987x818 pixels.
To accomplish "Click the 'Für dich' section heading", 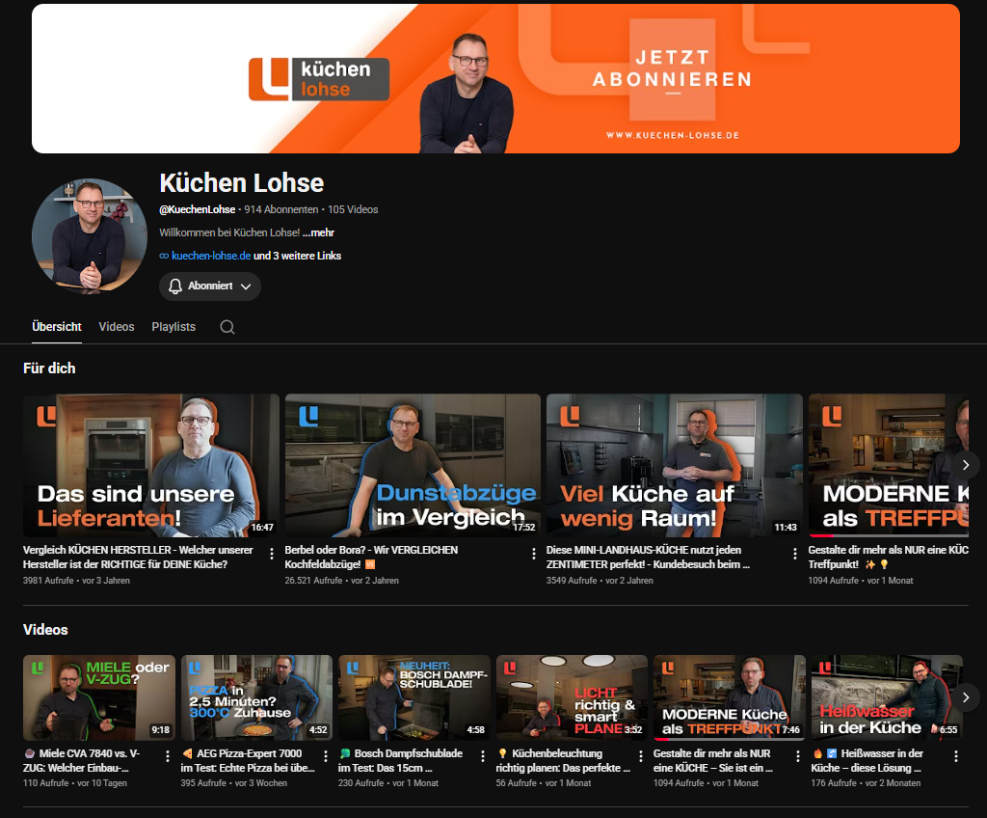I will [49, 368].
